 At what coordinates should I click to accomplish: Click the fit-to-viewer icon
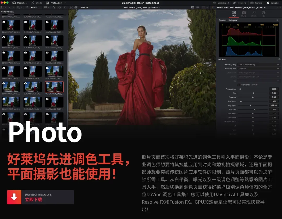71,8
